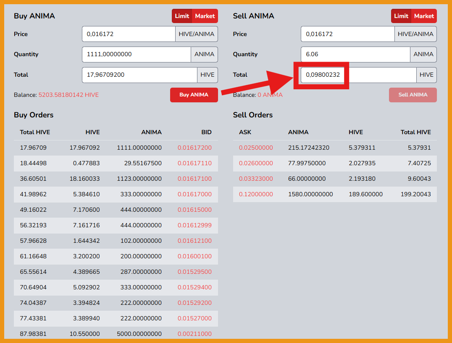452x343 pixels.
Task: Select Limit in the Sell ANIMA panel
Action: point(401,16)
